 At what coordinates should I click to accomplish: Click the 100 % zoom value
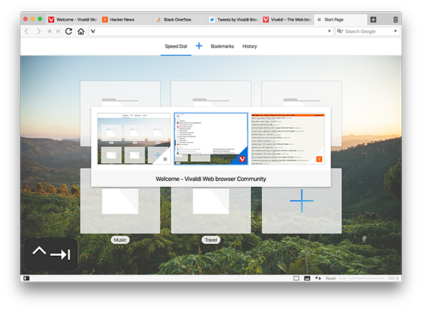393,278
